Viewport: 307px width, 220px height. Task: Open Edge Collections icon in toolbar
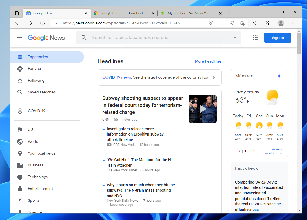click(268, 23)
